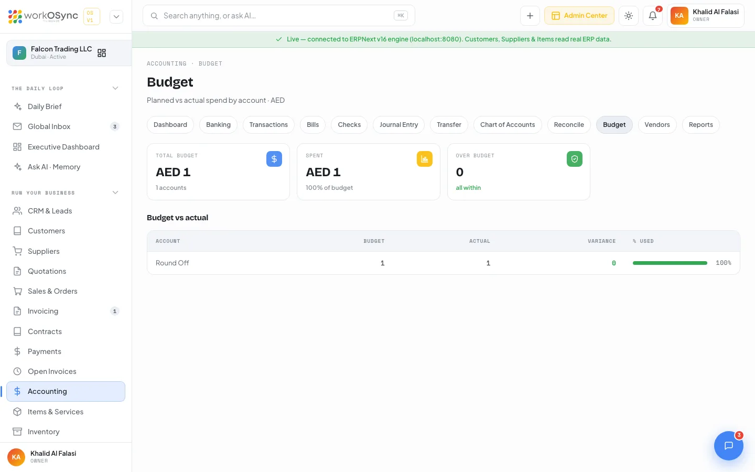Open Accounting in sidebar
Viewport: 755px width, 472px height.
66,391
